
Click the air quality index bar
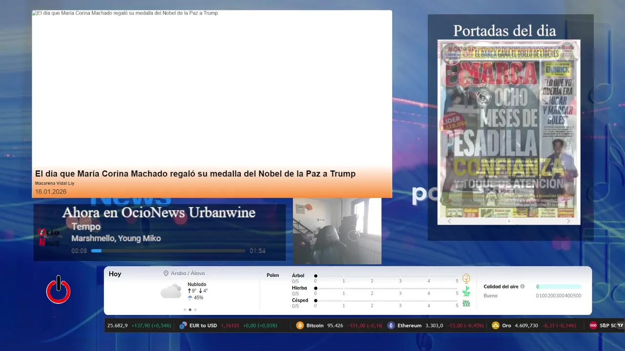559,287
